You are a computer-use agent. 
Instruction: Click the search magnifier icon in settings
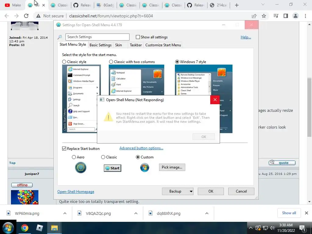[60, 37]
